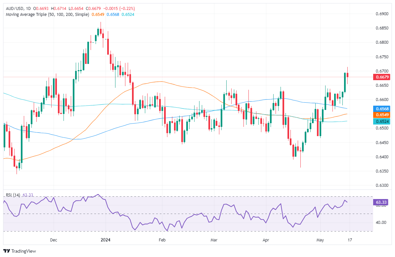
Task: Click the purple 63.33 RSI axis tag
Action: click(381, 202)
